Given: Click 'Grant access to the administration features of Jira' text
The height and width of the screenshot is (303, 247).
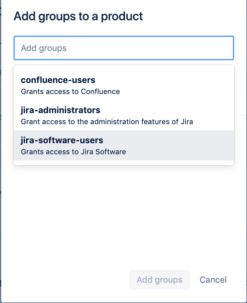Looking at the screenshot, I should click(107, 122).
